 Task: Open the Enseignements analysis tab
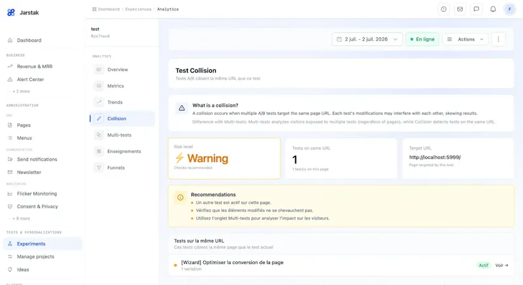tap(122, 151)
